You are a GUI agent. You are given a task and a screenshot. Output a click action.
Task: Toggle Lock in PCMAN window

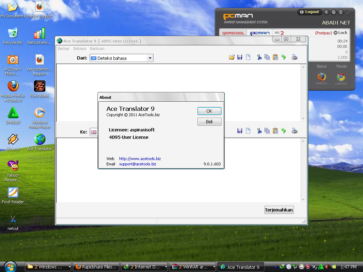coord(340,33)
